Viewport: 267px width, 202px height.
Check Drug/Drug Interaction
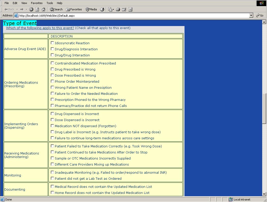click(x=52, y=55)
